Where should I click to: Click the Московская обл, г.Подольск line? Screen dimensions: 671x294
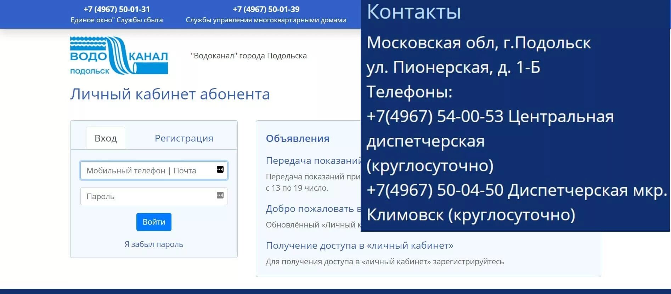479,43
